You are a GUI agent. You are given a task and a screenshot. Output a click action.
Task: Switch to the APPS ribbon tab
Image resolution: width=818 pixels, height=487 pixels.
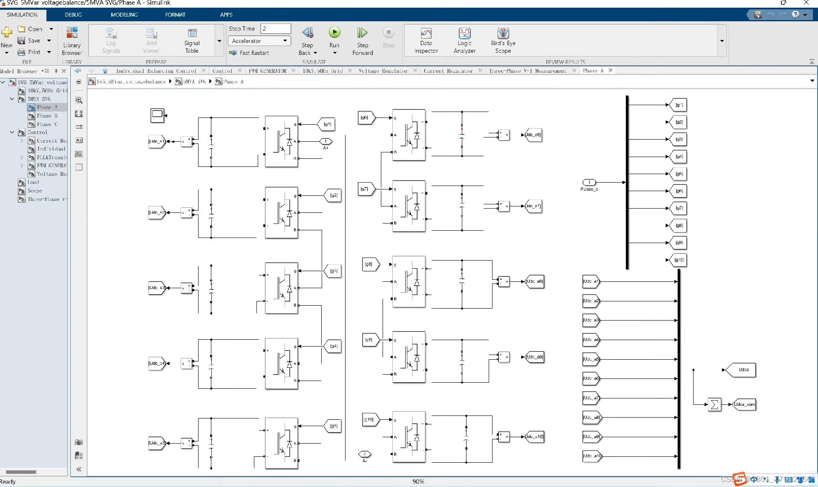point(226,14)
